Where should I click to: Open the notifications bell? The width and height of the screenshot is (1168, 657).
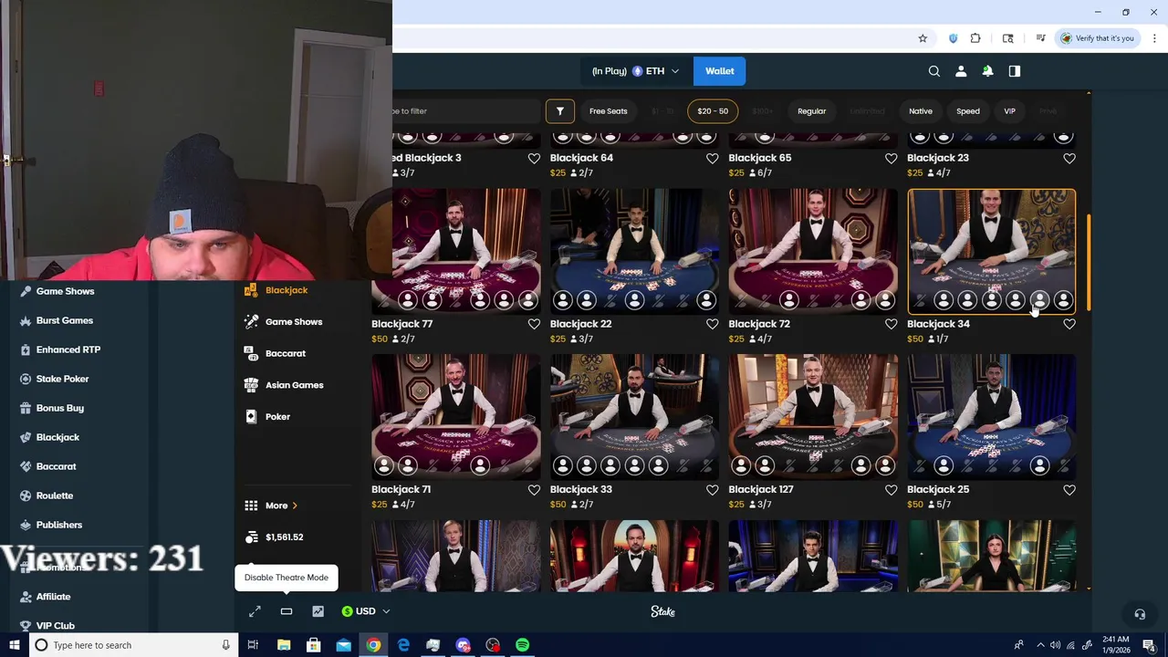(x=987, y=71)
